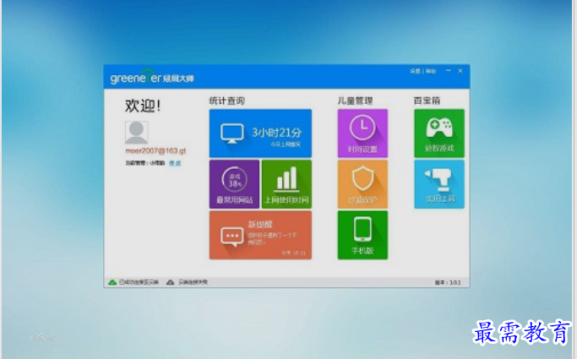This screenshot has width=577, height=359.
Task: Click the 儿童管理 section heading
Action: 355,101
